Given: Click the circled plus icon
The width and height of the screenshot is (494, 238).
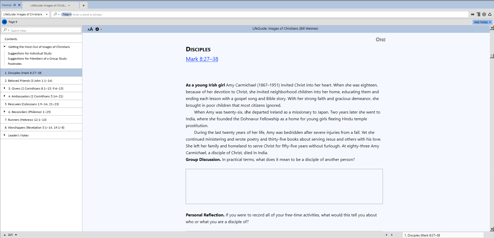Looking at the screenshot, I should (484, 15).
